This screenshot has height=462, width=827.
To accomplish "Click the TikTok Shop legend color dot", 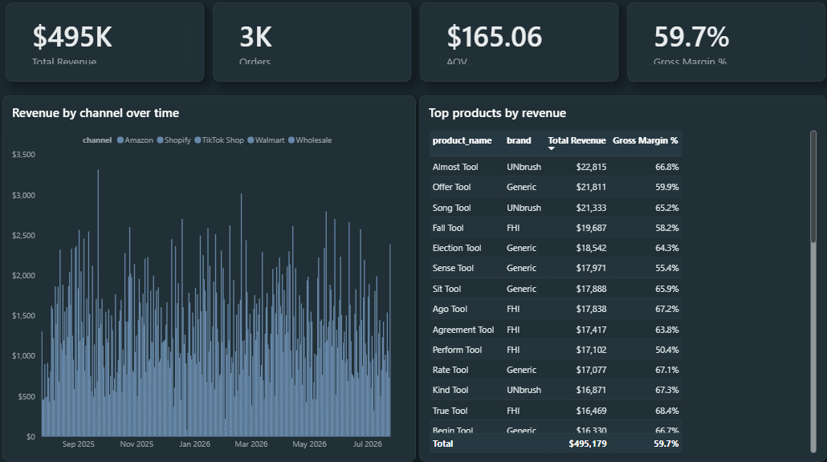I will tap(198, 140).
